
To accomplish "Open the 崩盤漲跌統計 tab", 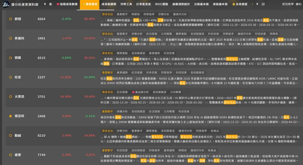I will click(x=181, y=4).
